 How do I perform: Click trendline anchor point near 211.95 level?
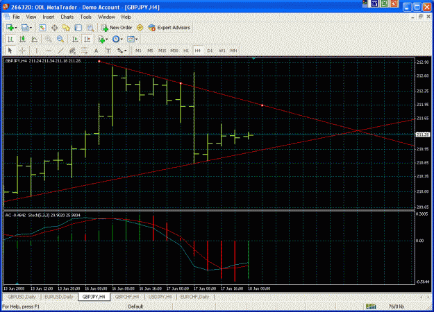(262, 105)
